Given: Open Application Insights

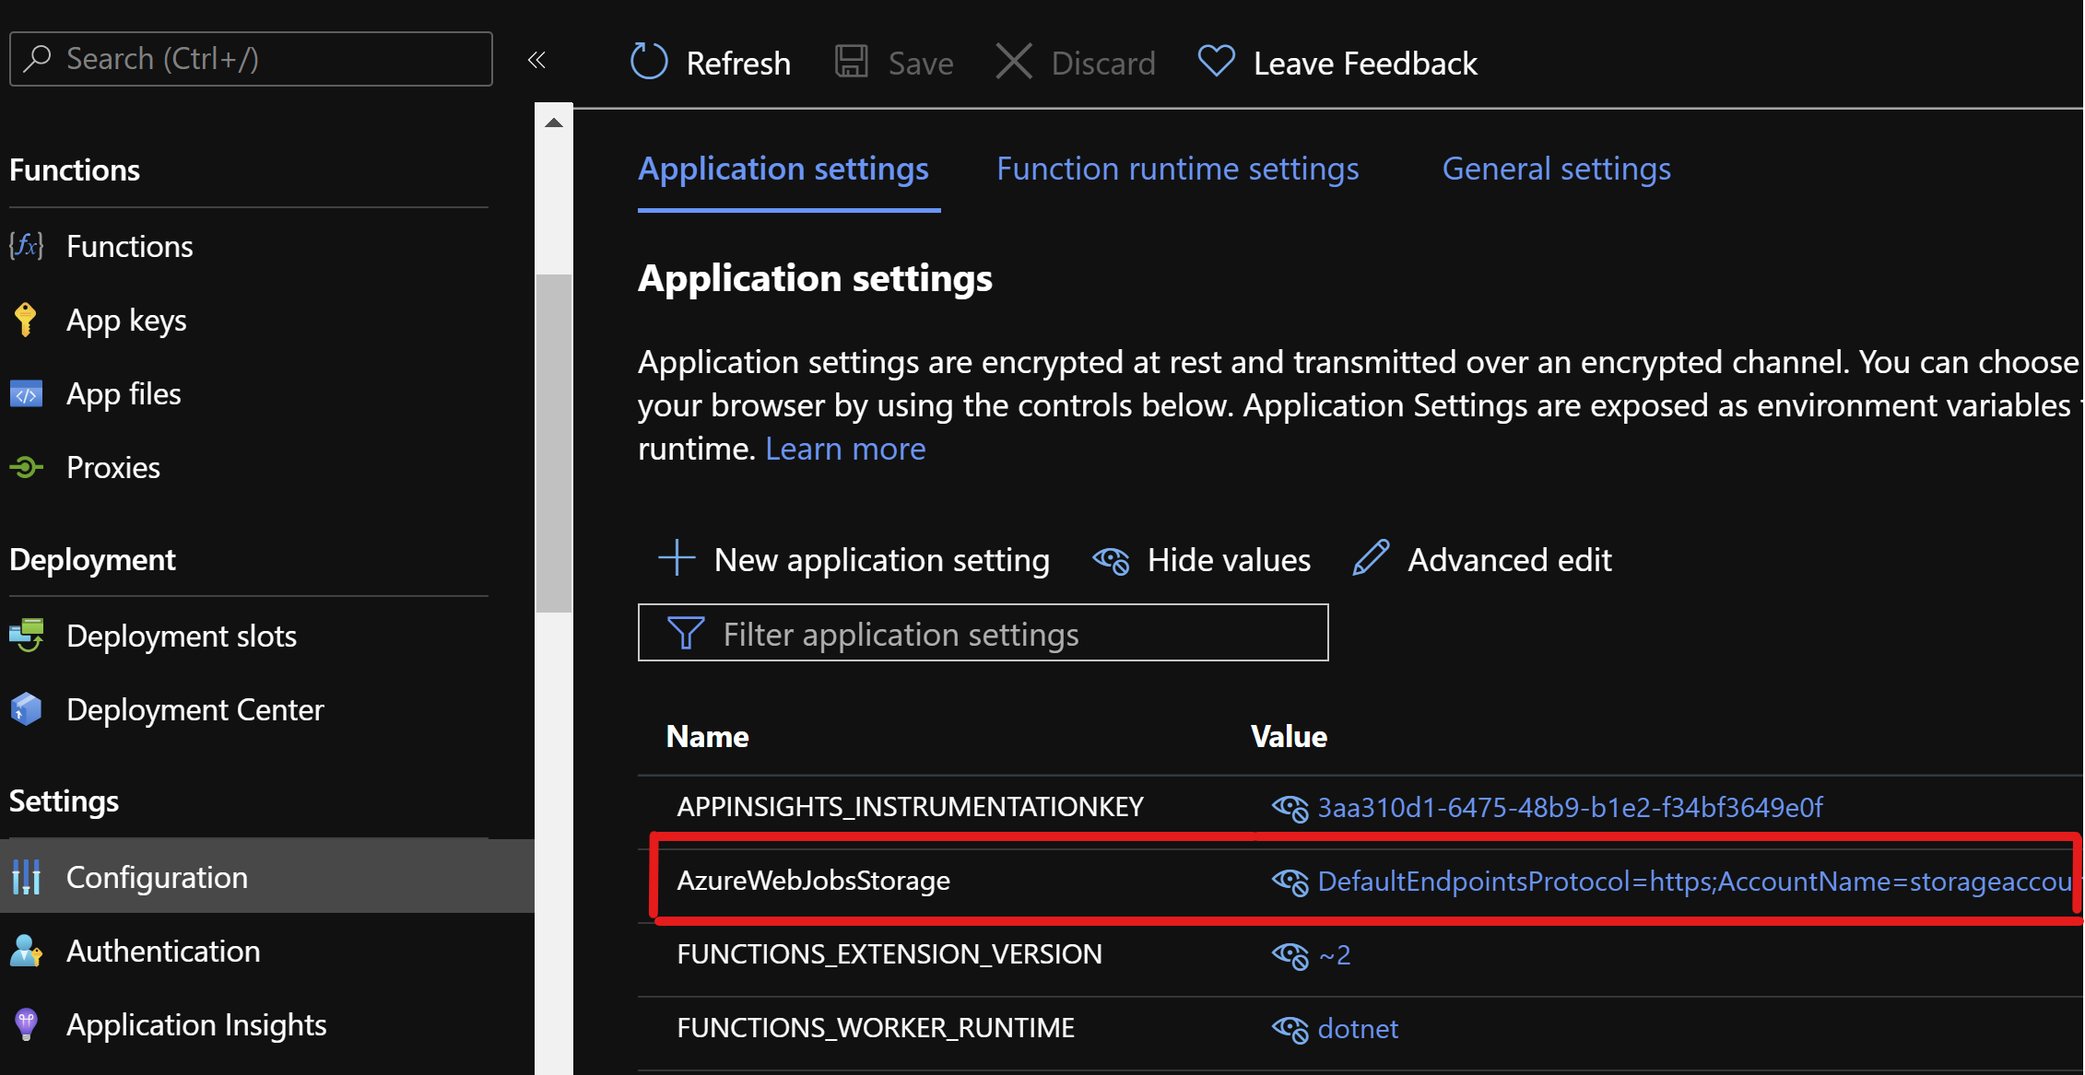Looking at the screenshot, I should click(196, 1024).
